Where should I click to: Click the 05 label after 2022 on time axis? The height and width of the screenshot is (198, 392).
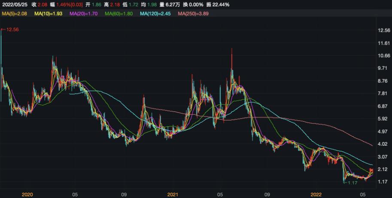[x=362, y=194]
